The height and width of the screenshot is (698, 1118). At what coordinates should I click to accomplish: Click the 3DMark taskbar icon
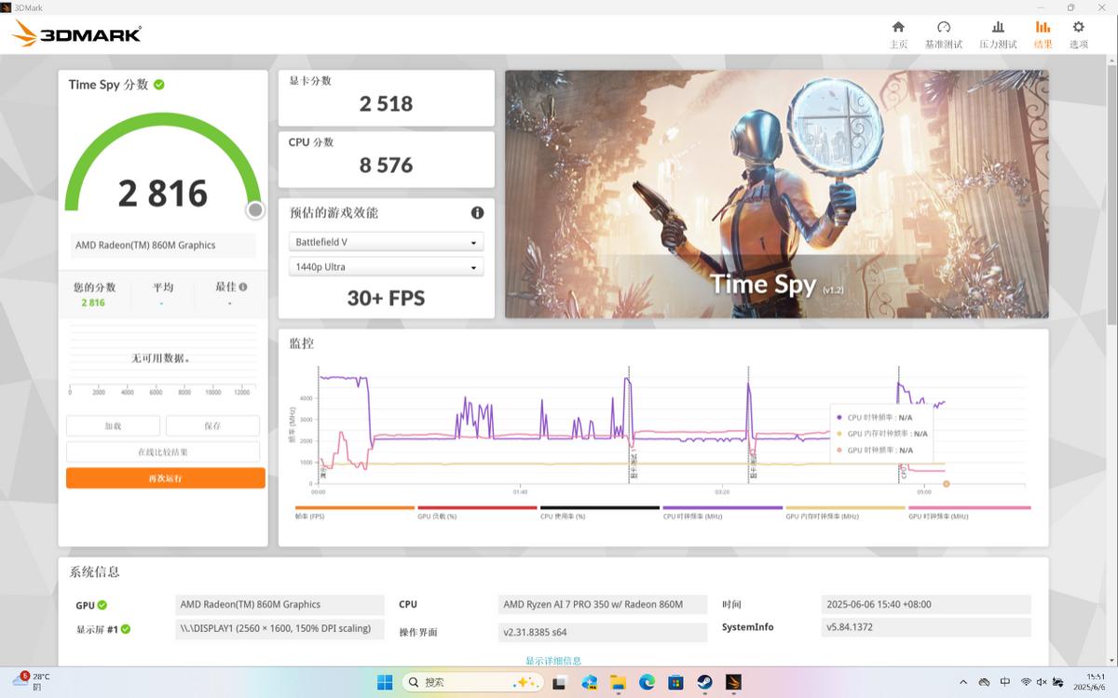tap(733, 682)
